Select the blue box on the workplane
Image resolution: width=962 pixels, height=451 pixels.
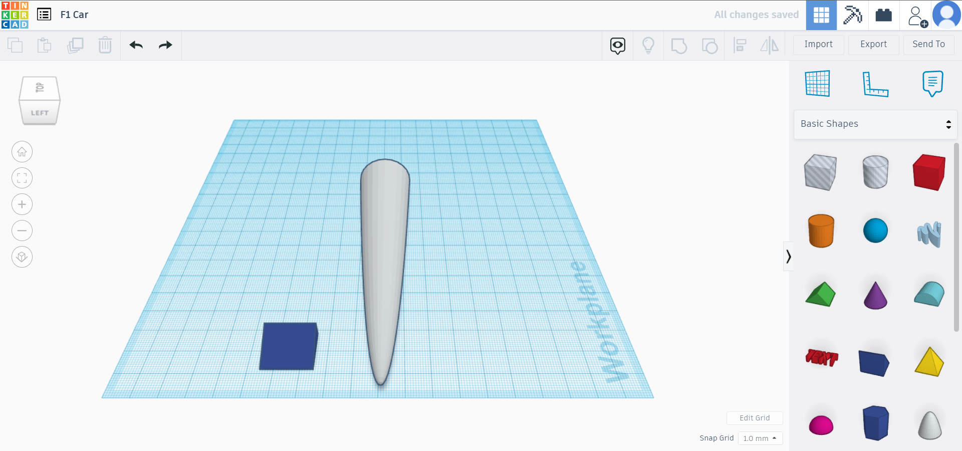(x=289, y=346)
